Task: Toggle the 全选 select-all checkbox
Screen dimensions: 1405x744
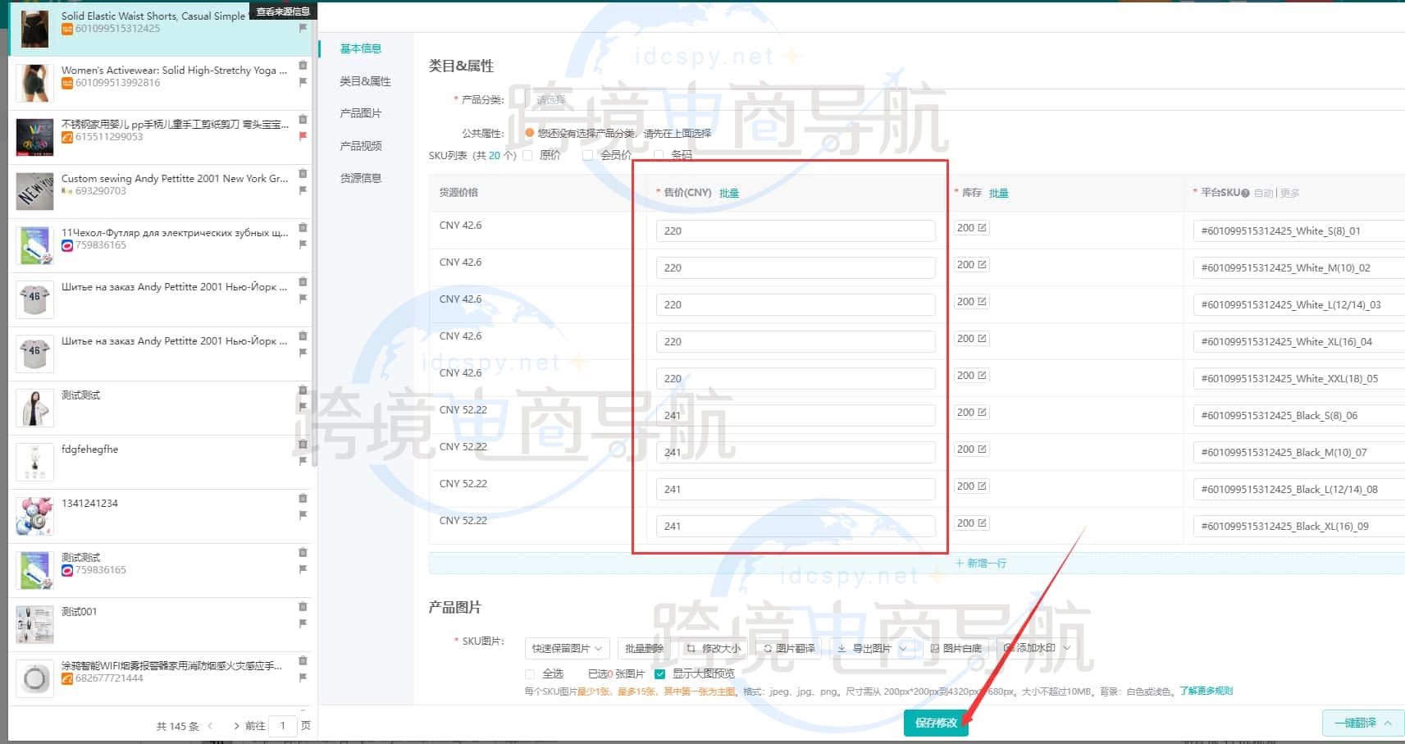Action: click(x=530, y=673)
